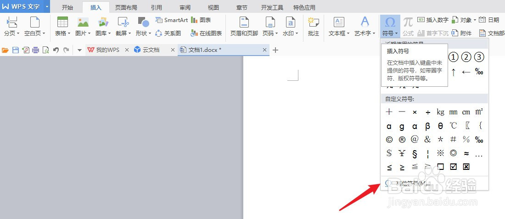Switch to the 视图 ribbon tab
505x219 pixels.
pos(213,7)
